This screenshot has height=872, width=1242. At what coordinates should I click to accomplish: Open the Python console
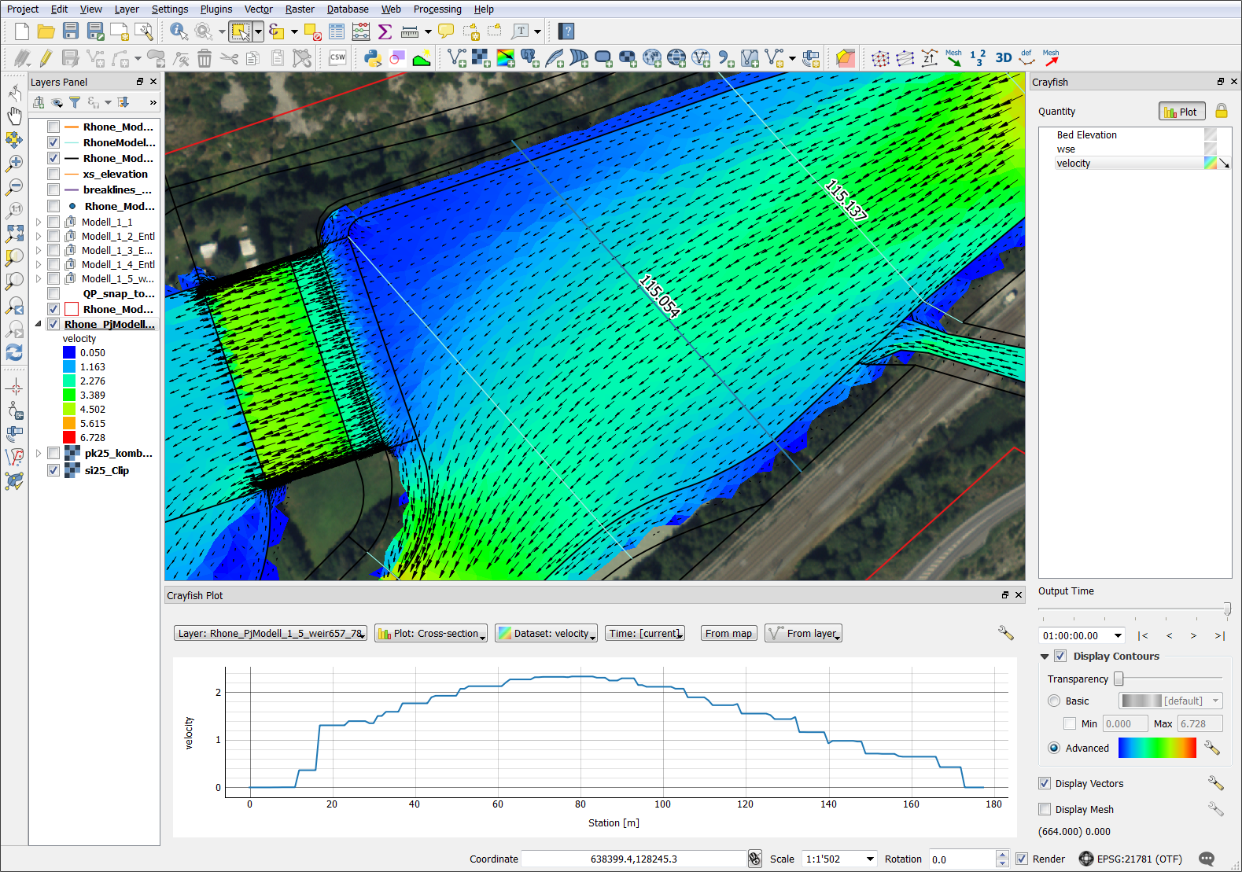click(x=373, y=58)
